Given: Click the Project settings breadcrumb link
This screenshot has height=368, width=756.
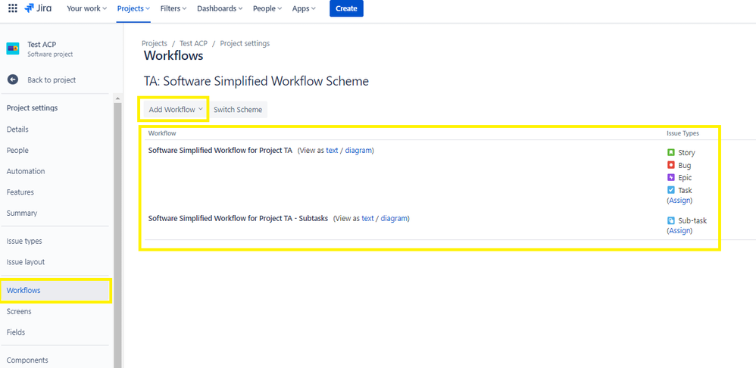Looking at the screenshot, I should click(x=245, y=43).
